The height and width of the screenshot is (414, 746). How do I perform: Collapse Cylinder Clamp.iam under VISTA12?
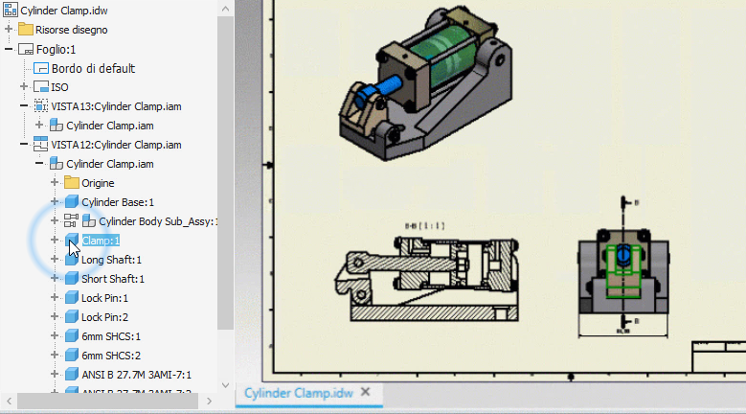tap(39, 163)
